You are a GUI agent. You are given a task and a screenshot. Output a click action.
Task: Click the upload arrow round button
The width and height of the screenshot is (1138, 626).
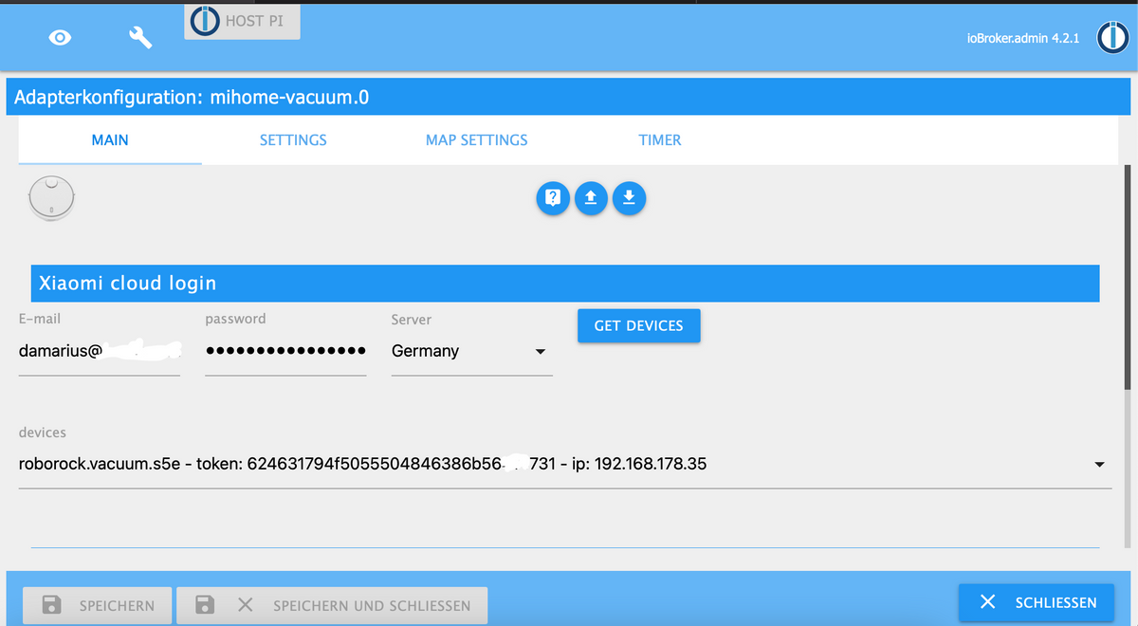click(591, 198)
